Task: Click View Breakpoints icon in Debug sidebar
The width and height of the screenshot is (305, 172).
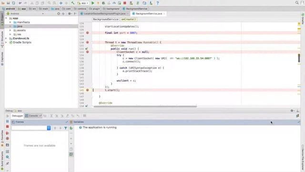Action: click(8, 133)
